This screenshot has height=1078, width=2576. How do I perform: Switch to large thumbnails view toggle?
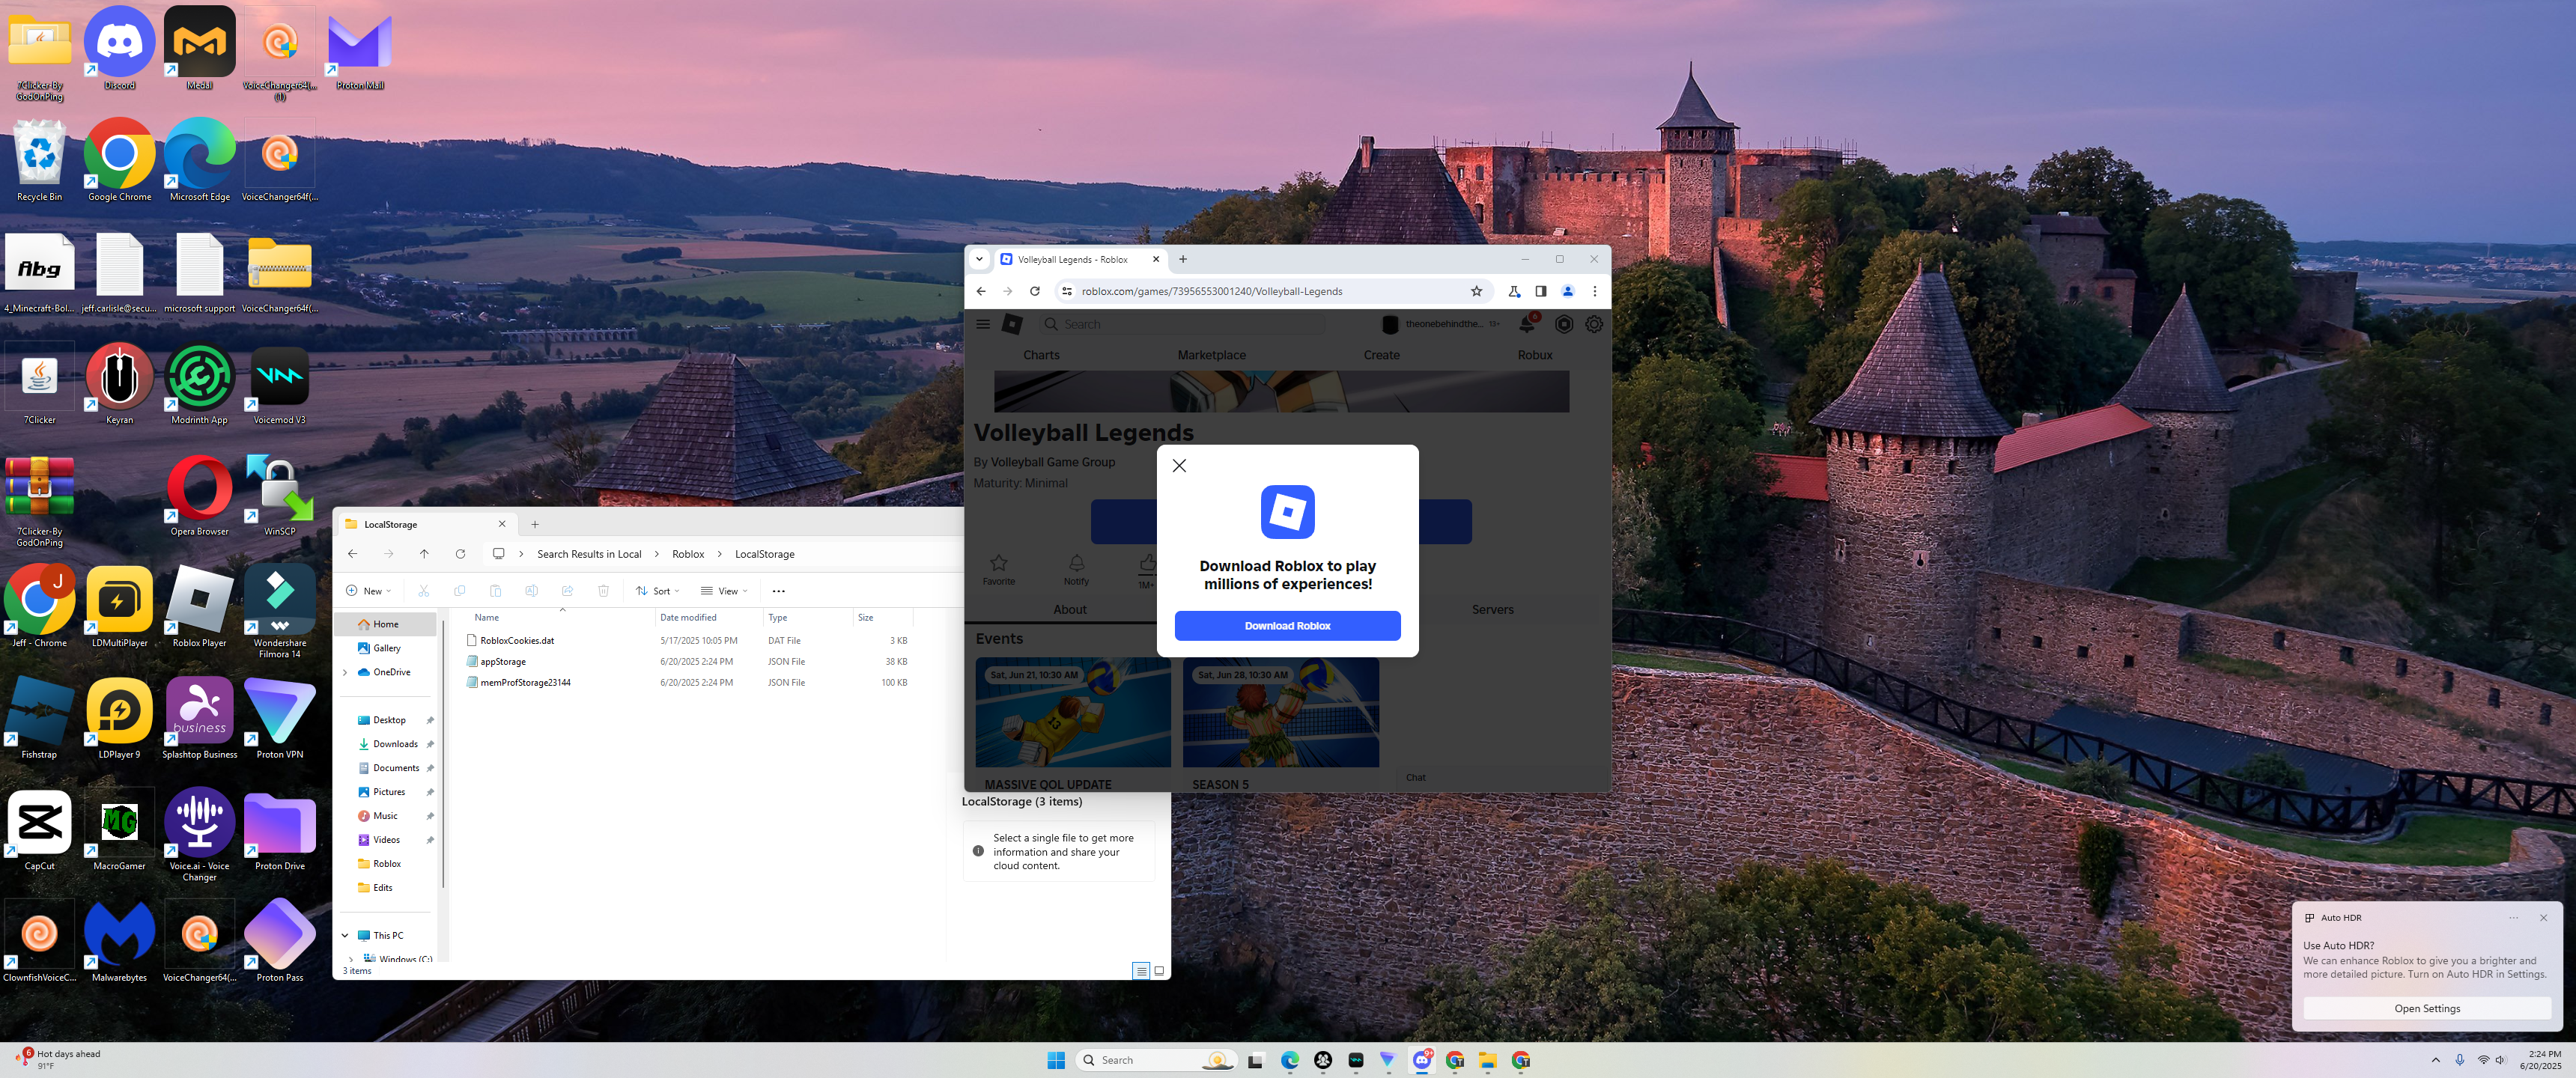pos(1159,971)
